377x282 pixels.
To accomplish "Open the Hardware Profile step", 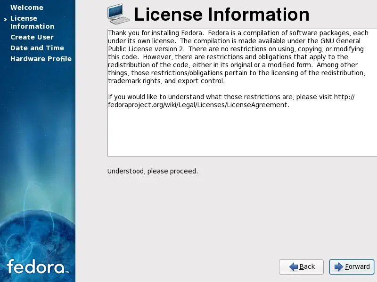I will [x=41, y=59].
